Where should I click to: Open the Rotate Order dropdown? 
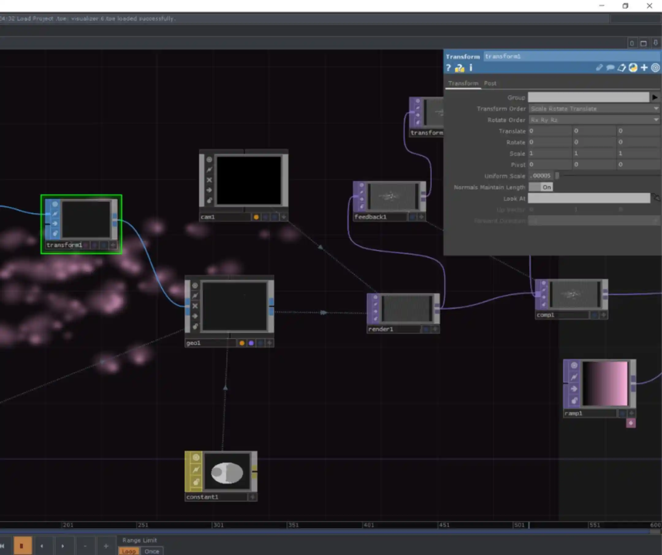pos(594,120)
